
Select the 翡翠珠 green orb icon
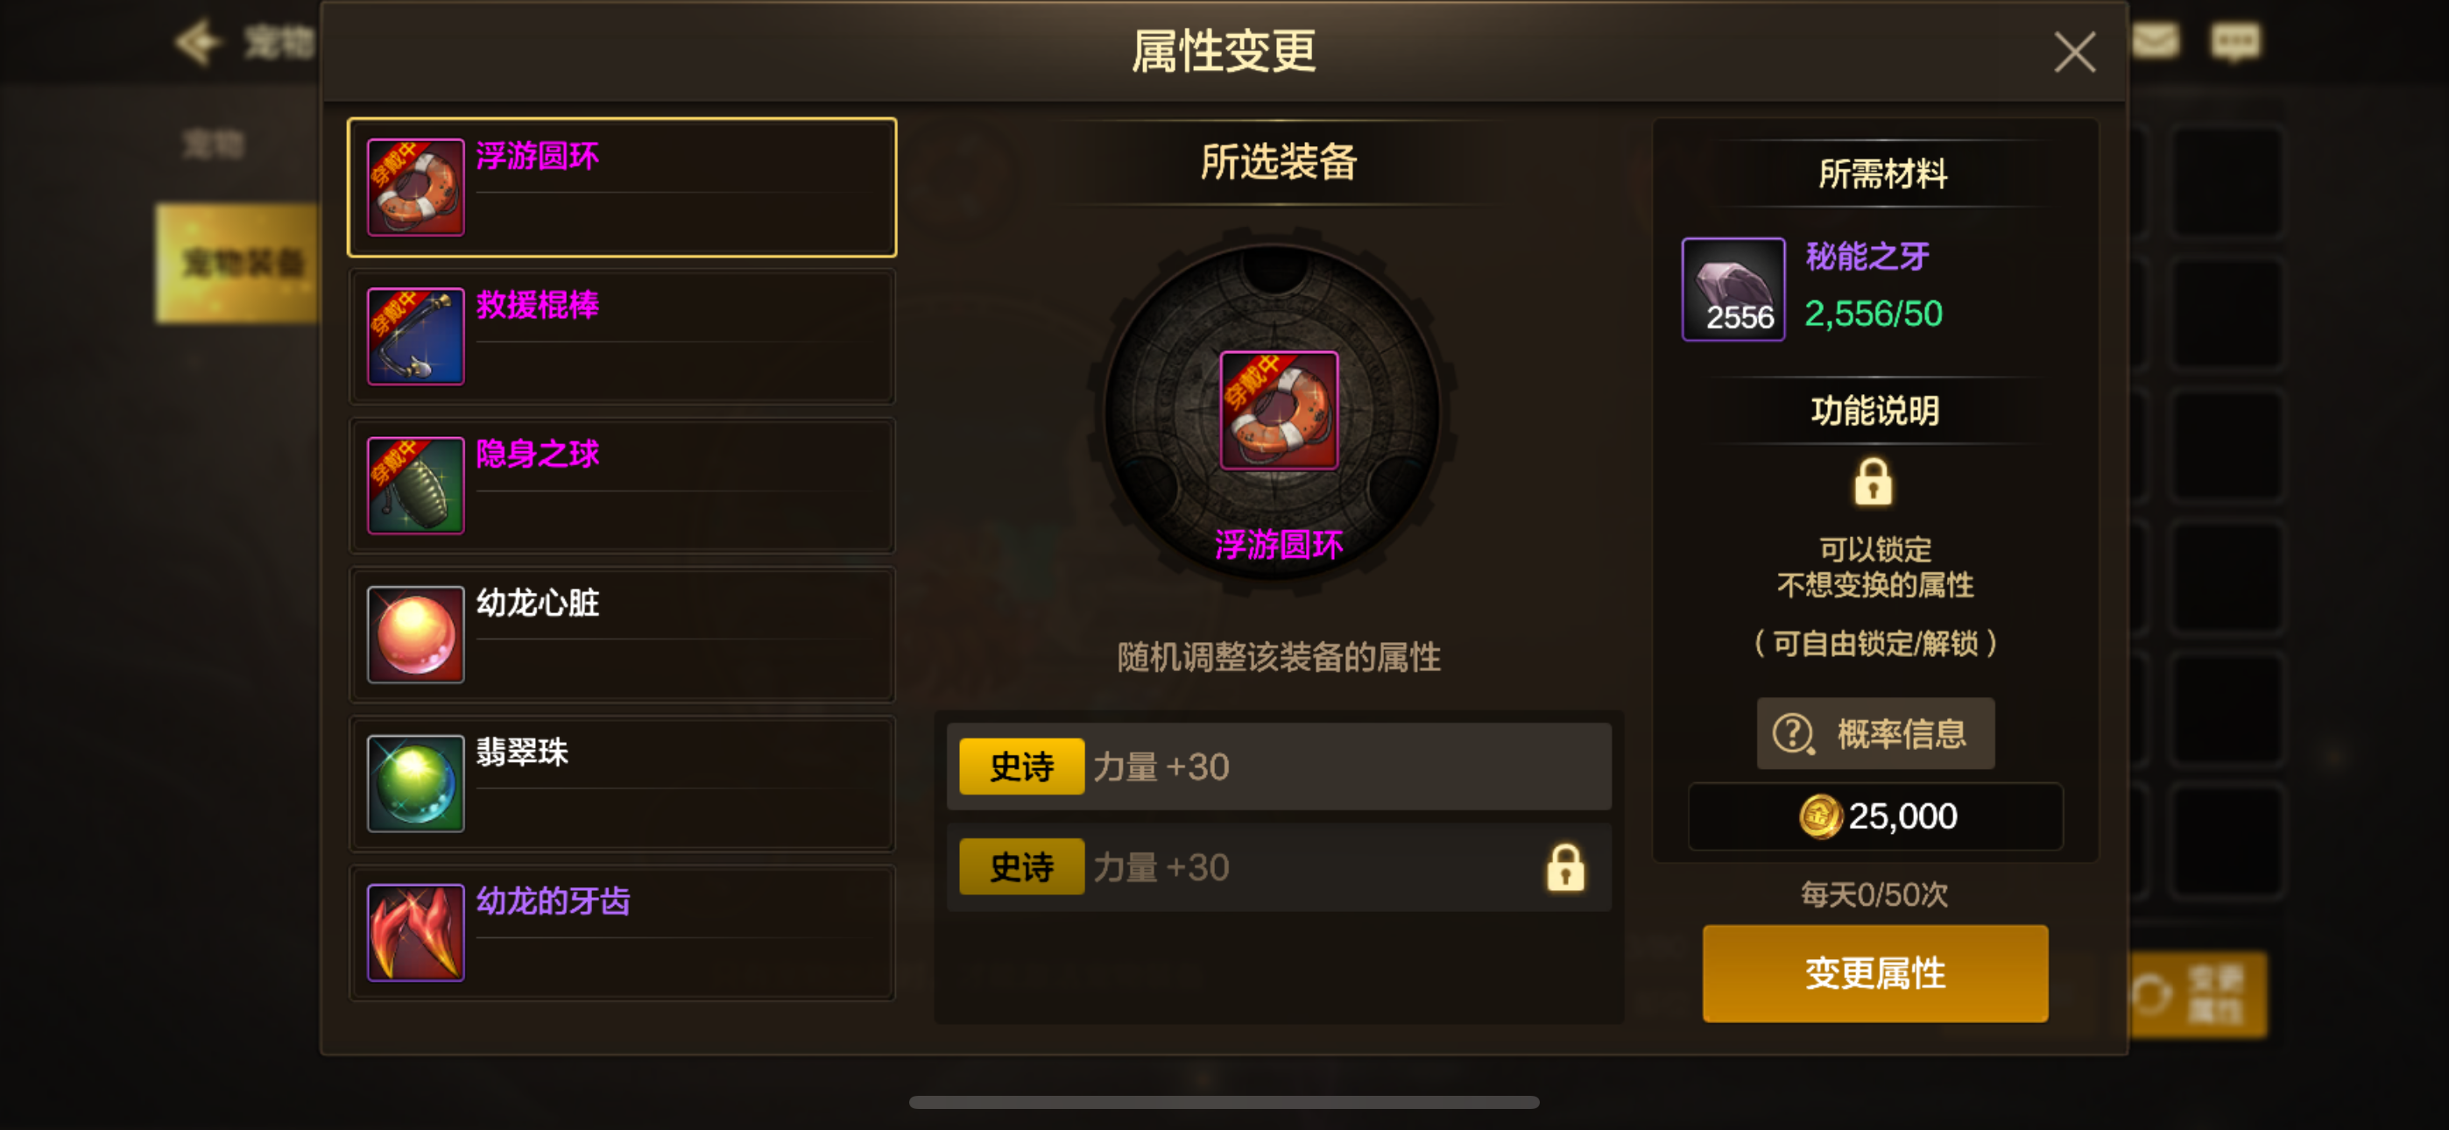pos(415,784)
